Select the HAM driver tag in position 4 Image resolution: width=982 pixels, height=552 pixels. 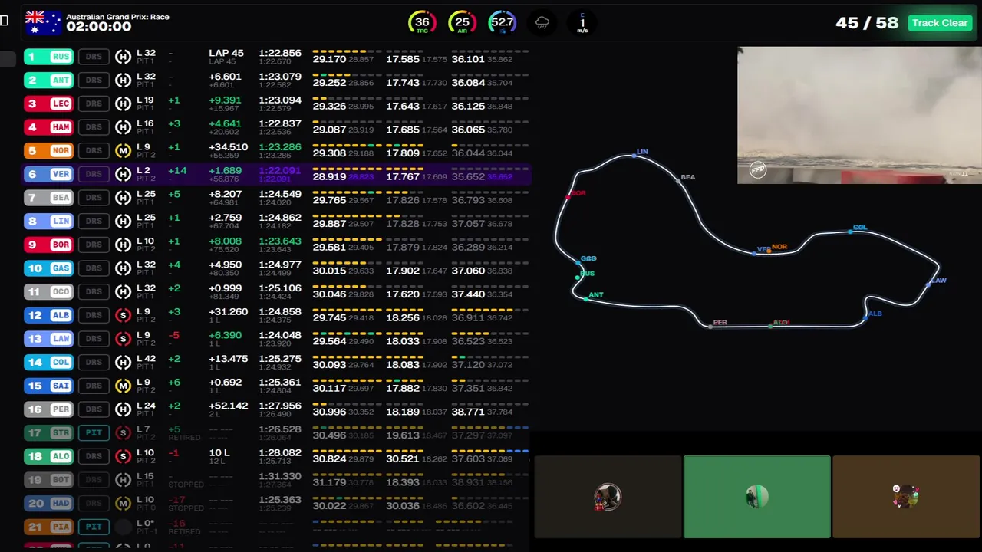click(48, 127)
